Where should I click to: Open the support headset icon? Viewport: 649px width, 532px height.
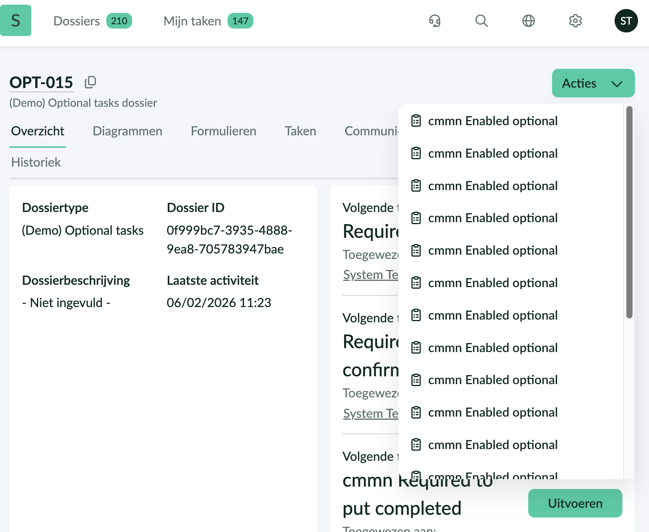[x=434, y=21]
